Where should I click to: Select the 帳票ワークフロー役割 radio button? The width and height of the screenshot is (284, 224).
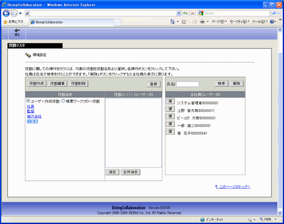[x=63, y=101]
